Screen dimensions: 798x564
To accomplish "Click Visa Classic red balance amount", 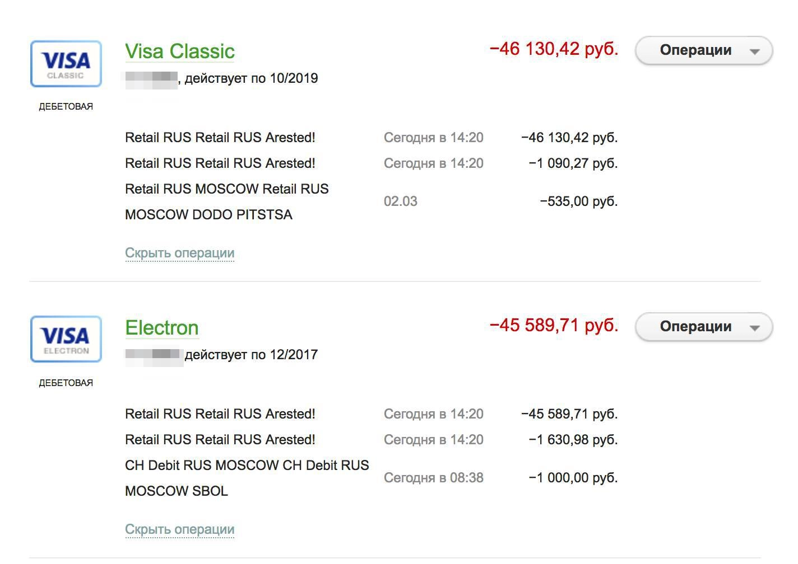I will pos(554,49).
